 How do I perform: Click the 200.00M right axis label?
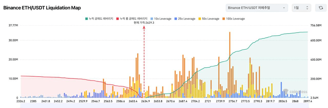(x=315, y=79)
